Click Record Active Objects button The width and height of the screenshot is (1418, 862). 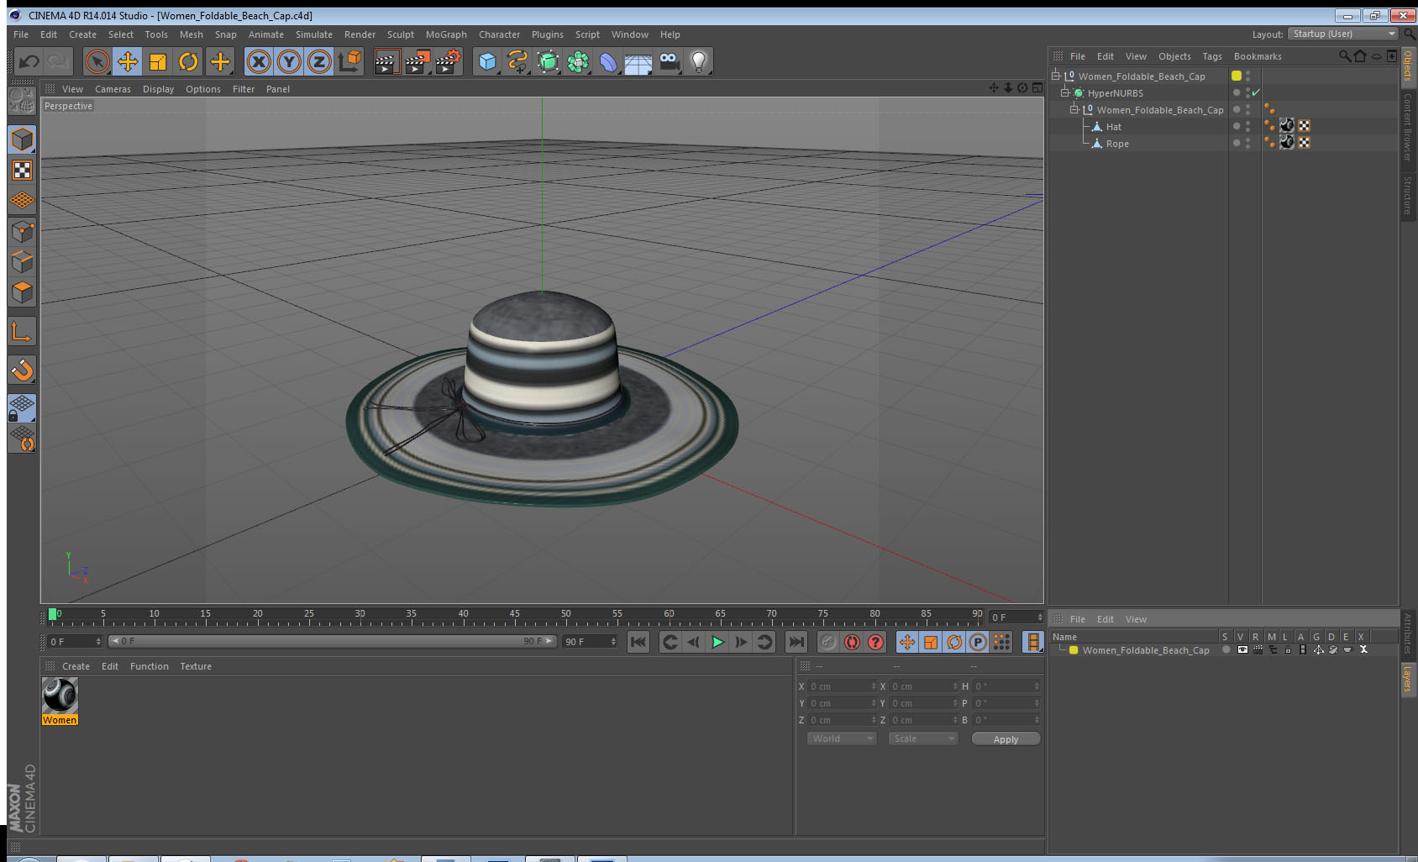828,642
